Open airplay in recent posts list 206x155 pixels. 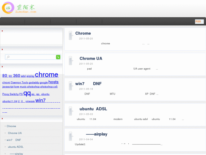coord(16,154)
